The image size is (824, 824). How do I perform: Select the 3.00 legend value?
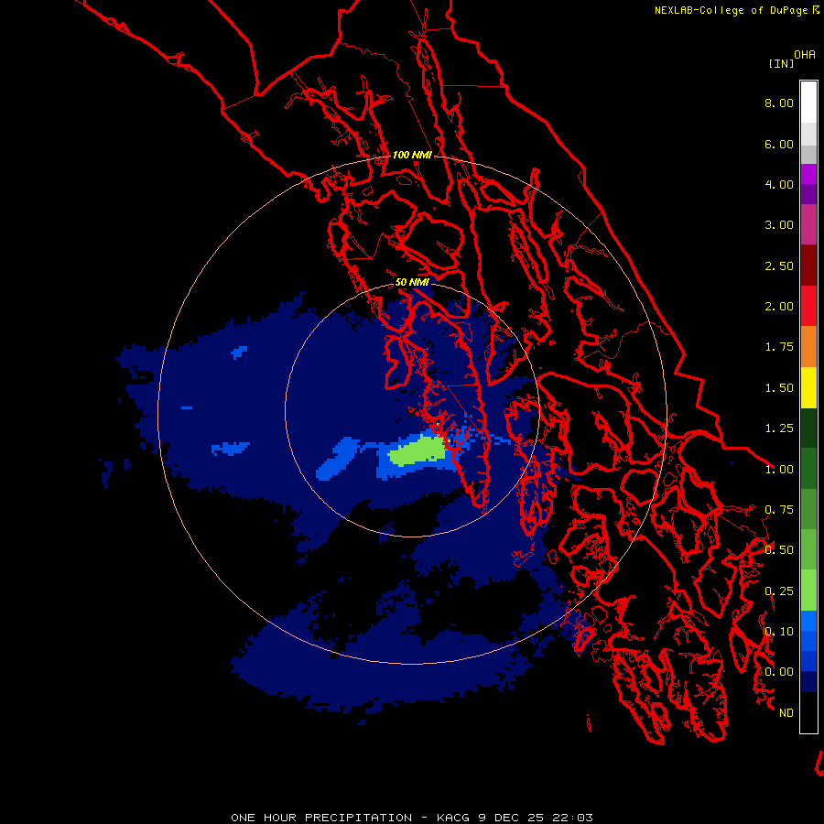pyautogui.click(x=779, y=224)
